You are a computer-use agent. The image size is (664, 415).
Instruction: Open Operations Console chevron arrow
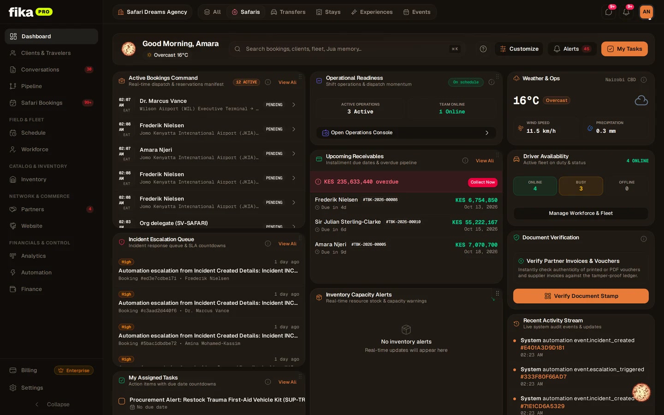487,133
